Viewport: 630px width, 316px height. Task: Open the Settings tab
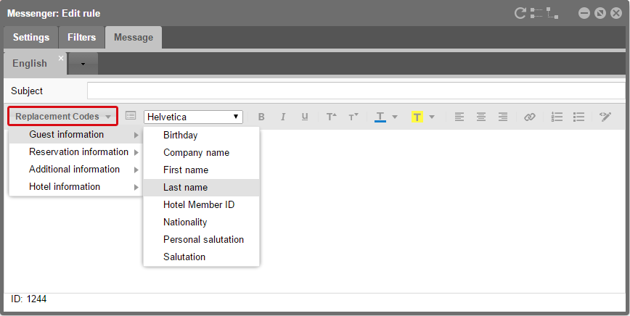tap(31, 38)
